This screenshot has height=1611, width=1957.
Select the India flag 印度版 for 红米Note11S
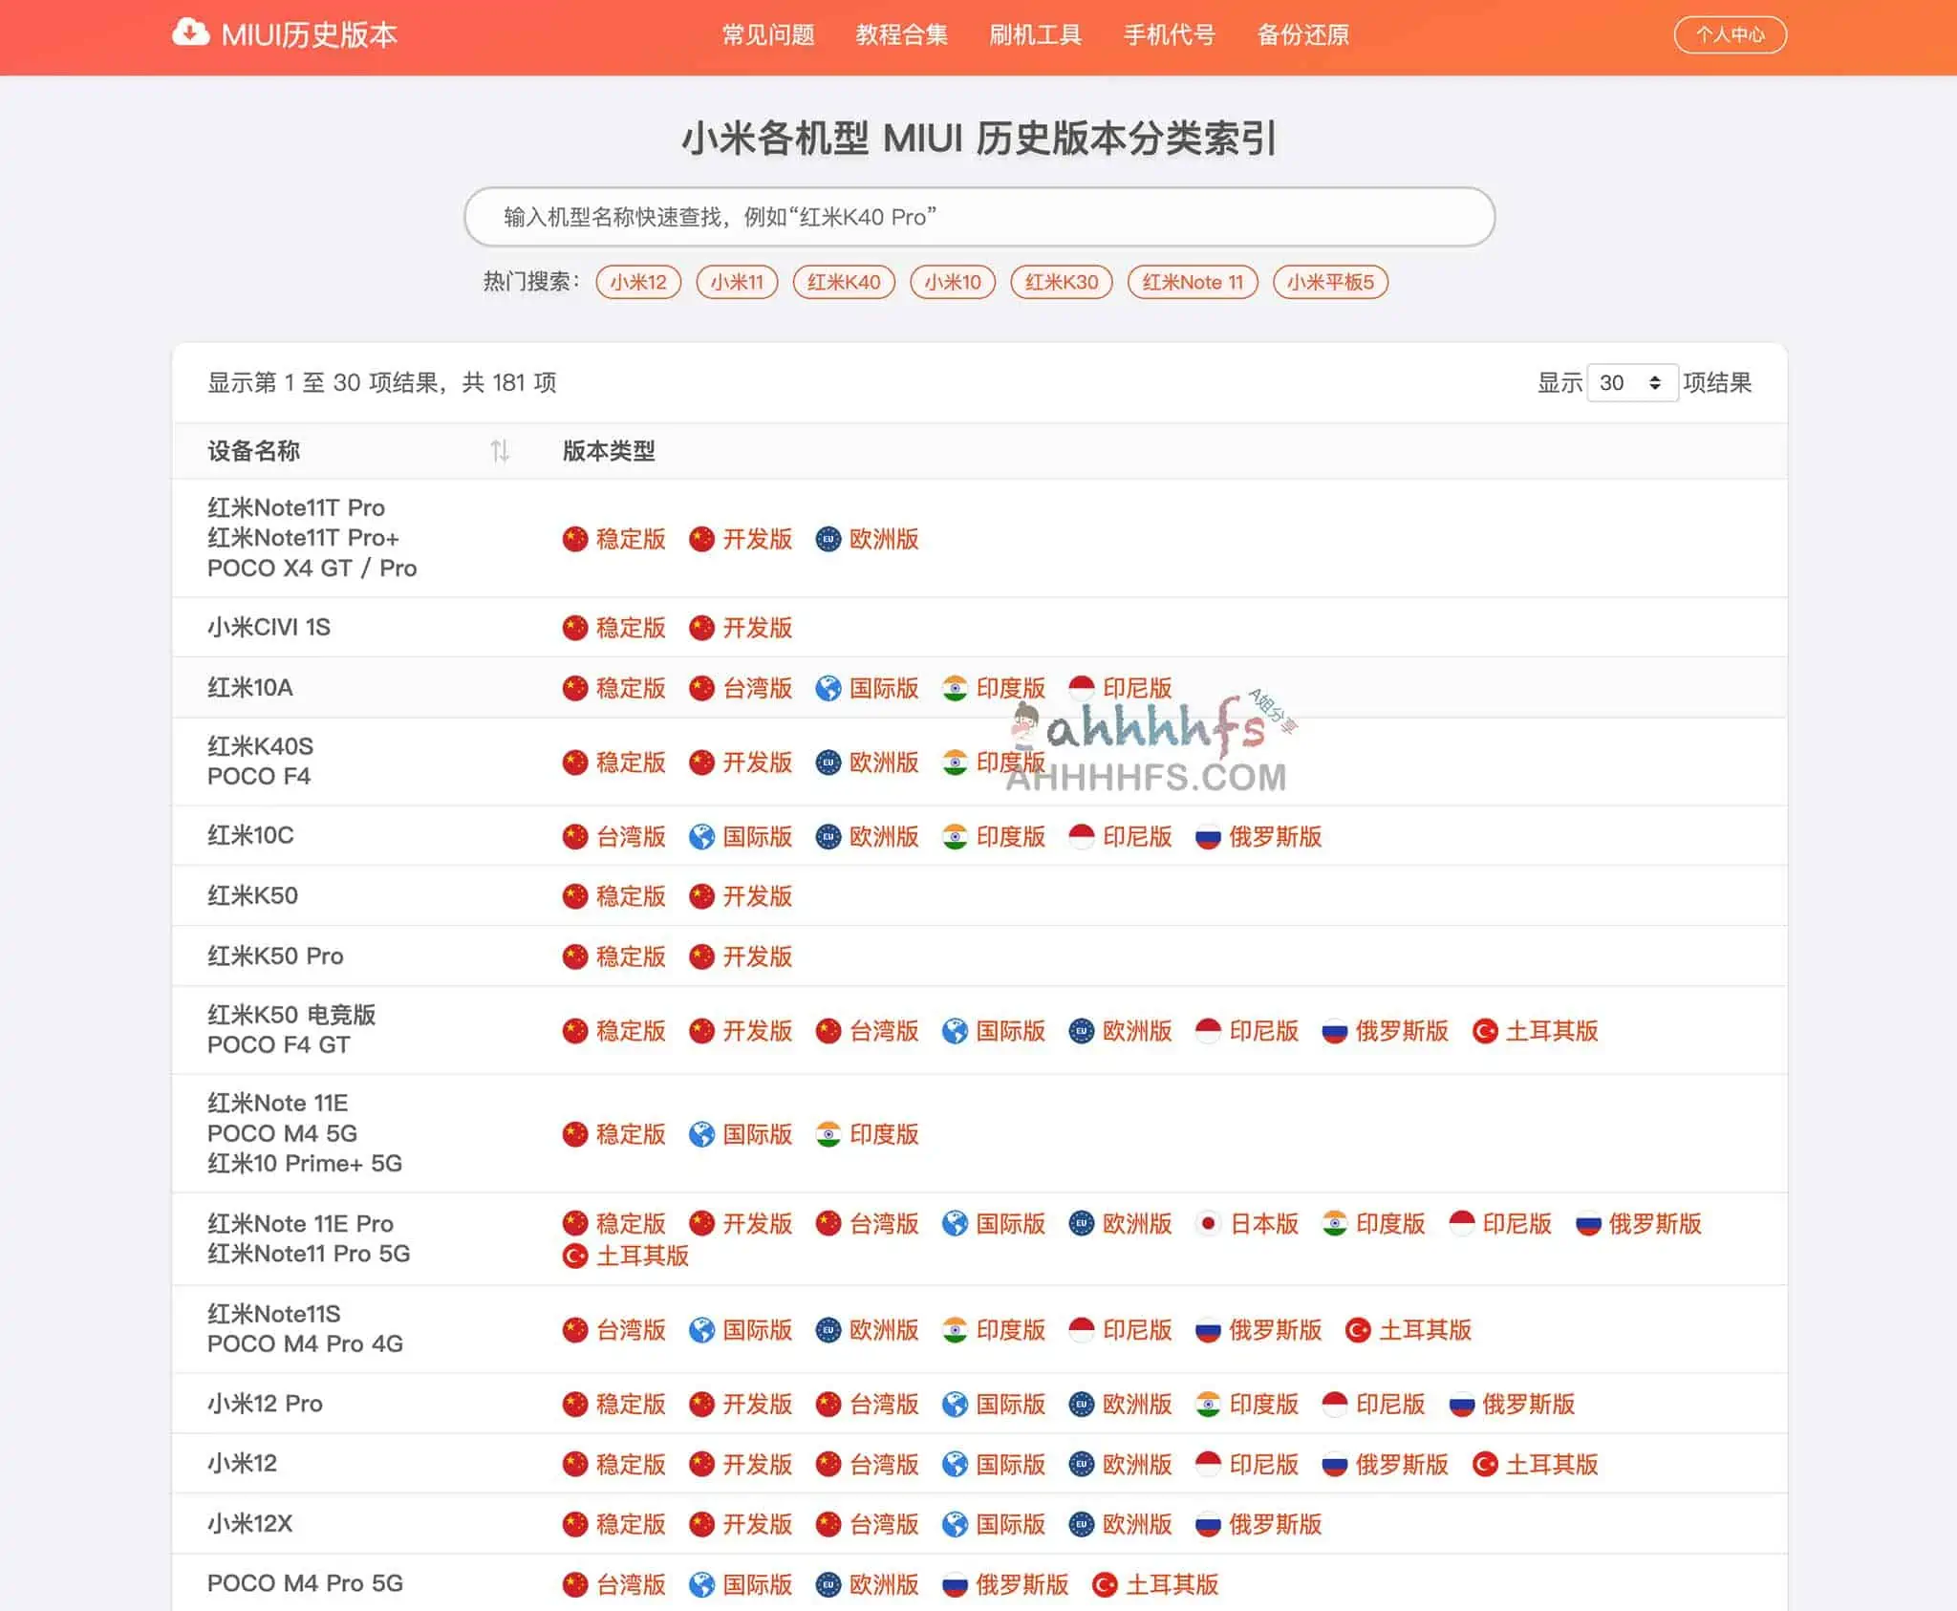pos(995,1329)
